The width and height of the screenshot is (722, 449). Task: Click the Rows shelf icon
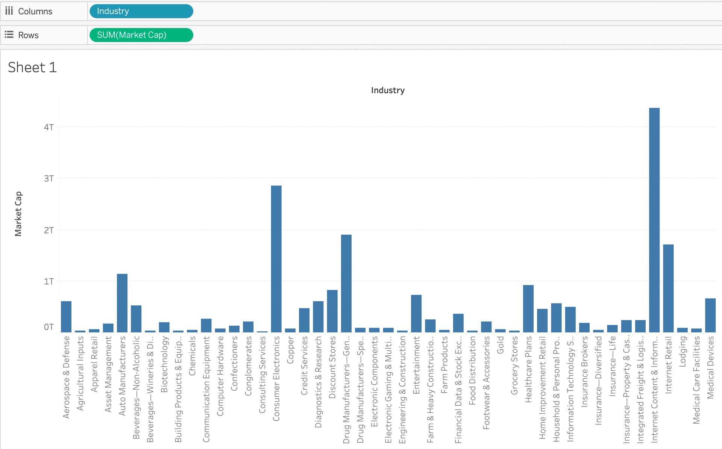(x=9, y=35)
